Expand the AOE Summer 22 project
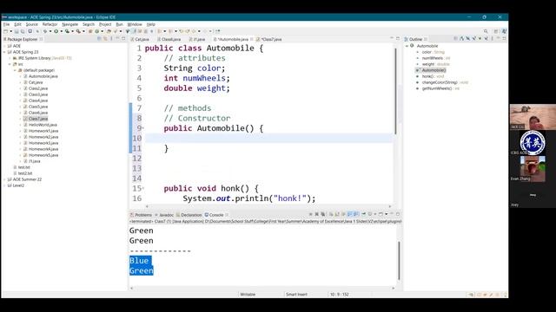Image resolution: width=556 pixels, height=312 pixels. point(4,179)
